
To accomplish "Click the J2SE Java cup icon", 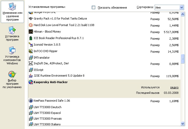I will pos(31,76).
